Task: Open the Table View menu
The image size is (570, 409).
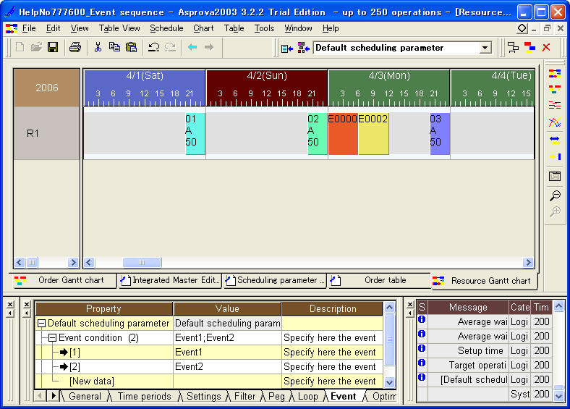Action: pyautogui.click(x=119, y=28)
